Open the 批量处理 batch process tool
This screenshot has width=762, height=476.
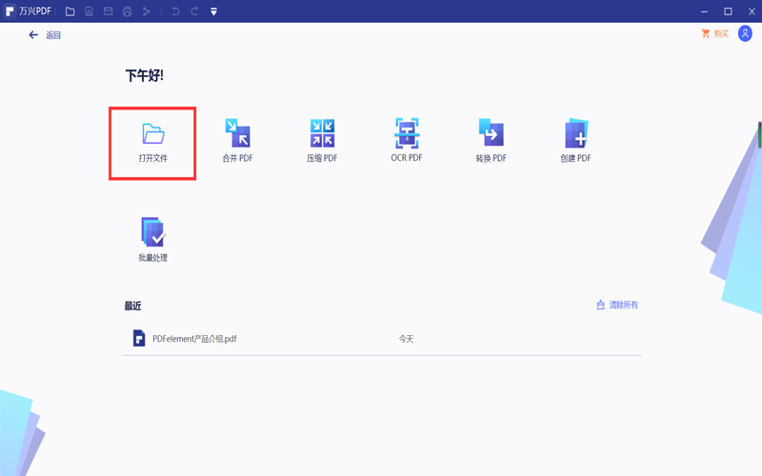pos(152,232)
